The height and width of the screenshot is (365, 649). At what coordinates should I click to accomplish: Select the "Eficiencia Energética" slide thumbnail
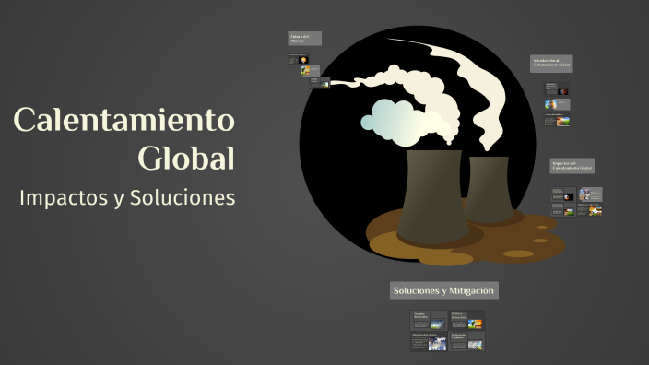point(429,341)
